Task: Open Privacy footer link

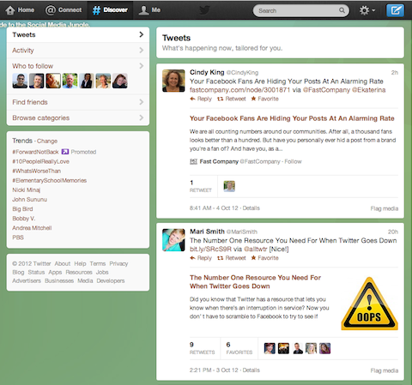Action: (118, 263)
